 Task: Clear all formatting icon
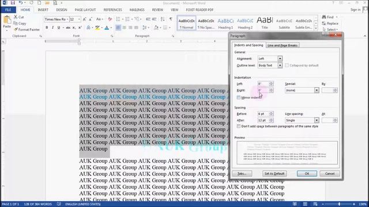pos(110,19)
